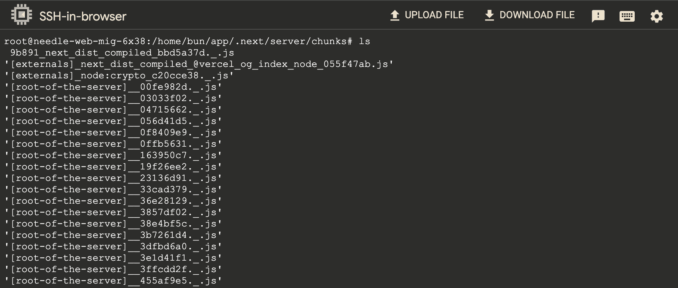Select the feedback exclamation bubble
Screen dimensions: 678x288
pyautogui.click(x=599, y=16)
